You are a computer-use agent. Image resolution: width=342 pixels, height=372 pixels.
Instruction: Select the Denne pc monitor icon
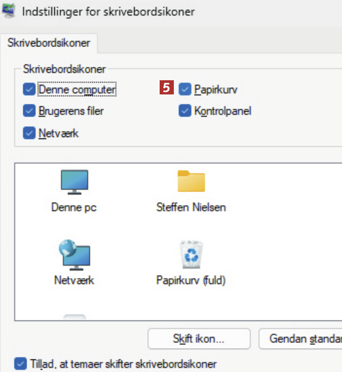pyautogui.click(x=75, y=182)
